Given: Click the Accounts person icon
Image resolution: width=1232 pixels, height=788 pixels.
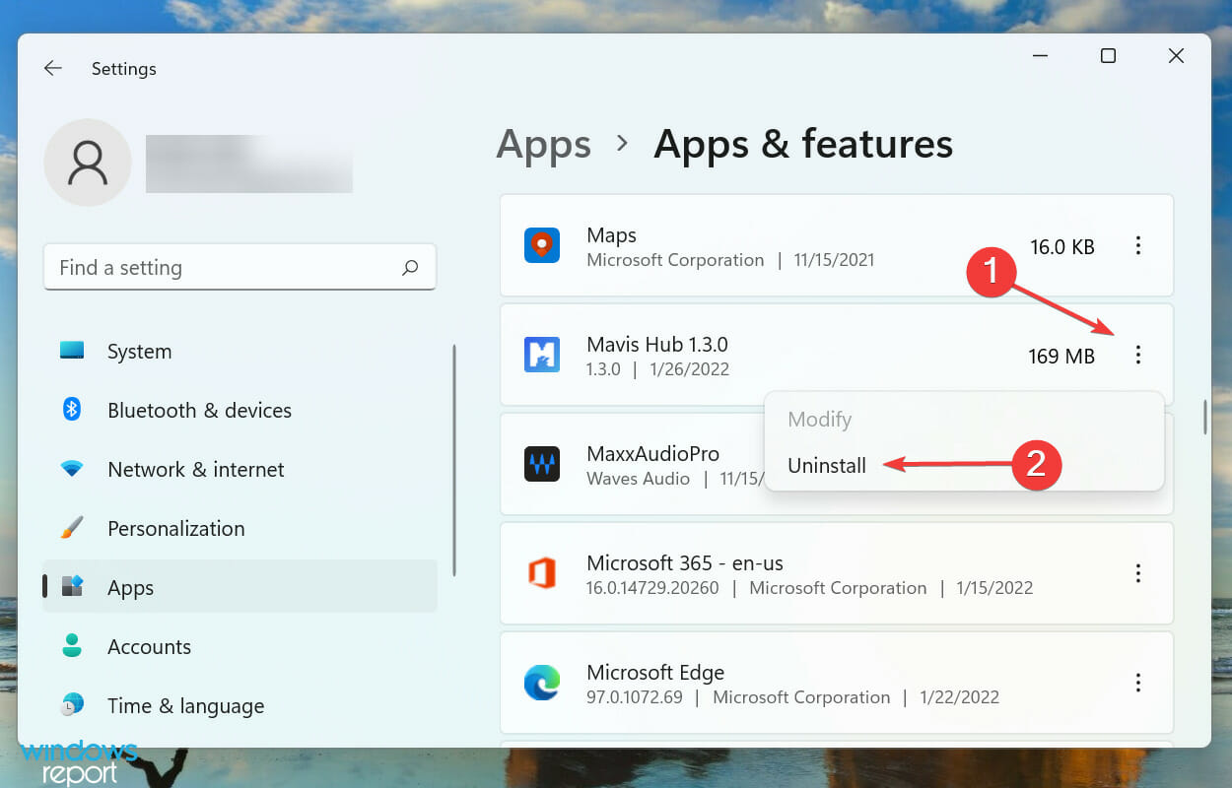Looking at the screenshot, I should (72, 646).
